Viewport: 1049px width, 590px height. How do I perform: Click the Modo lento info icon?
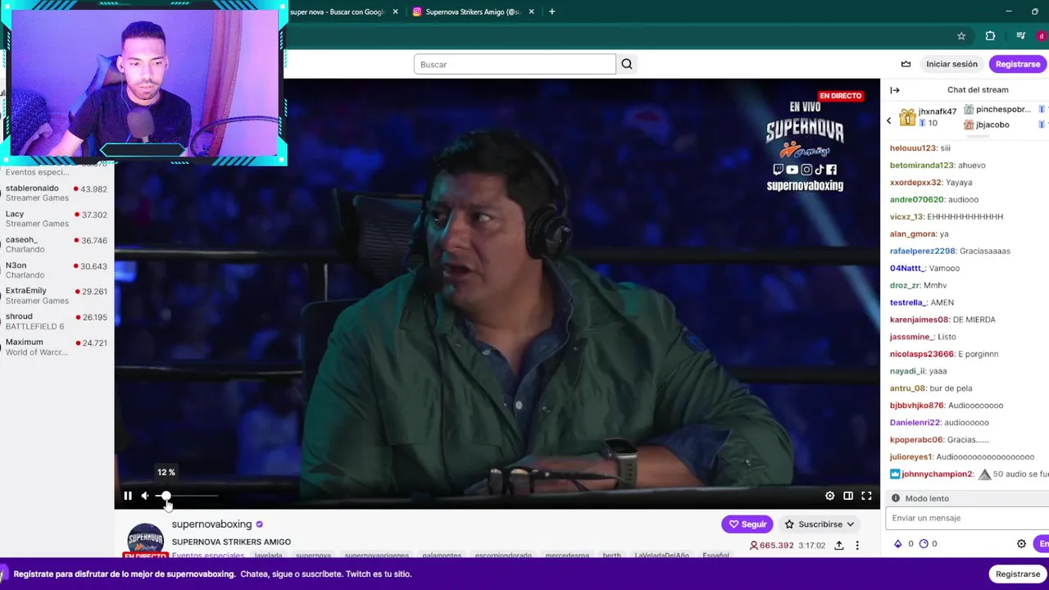point(896,498)
